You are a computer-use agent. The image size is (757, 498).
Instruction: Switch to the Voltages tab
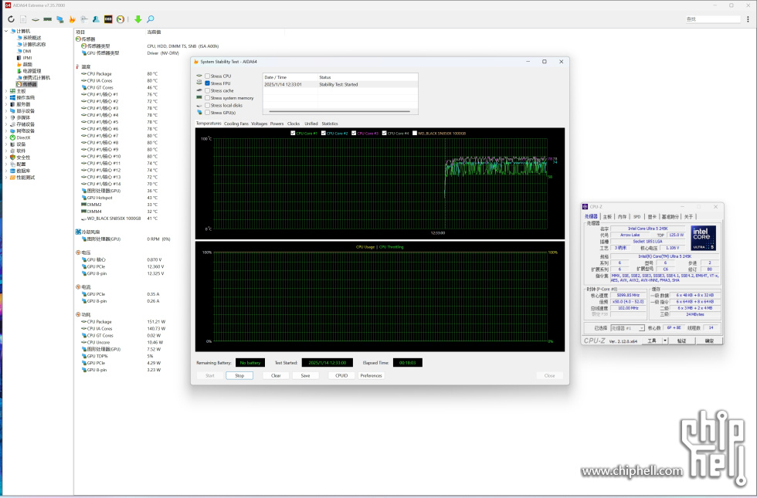(x=260, y=124)
